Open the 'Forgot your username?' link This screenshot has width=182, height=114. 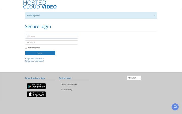35,61
